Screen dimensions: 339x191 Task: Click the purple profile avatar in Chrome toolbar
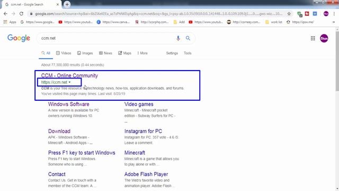click(x=326, y=14)
